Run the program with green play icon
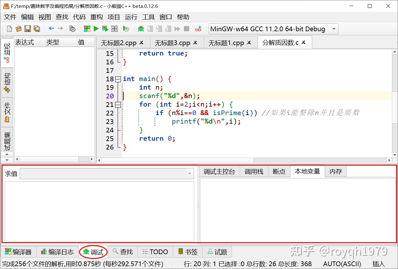398x269 pixels. (96, 29)
